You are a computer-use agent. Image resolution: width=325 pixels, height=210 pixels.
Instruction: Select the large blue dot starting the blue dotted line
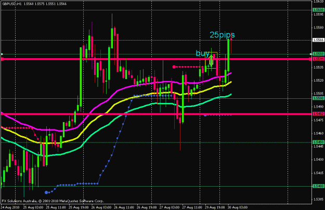pyautogui.click(x=46, y=192)
